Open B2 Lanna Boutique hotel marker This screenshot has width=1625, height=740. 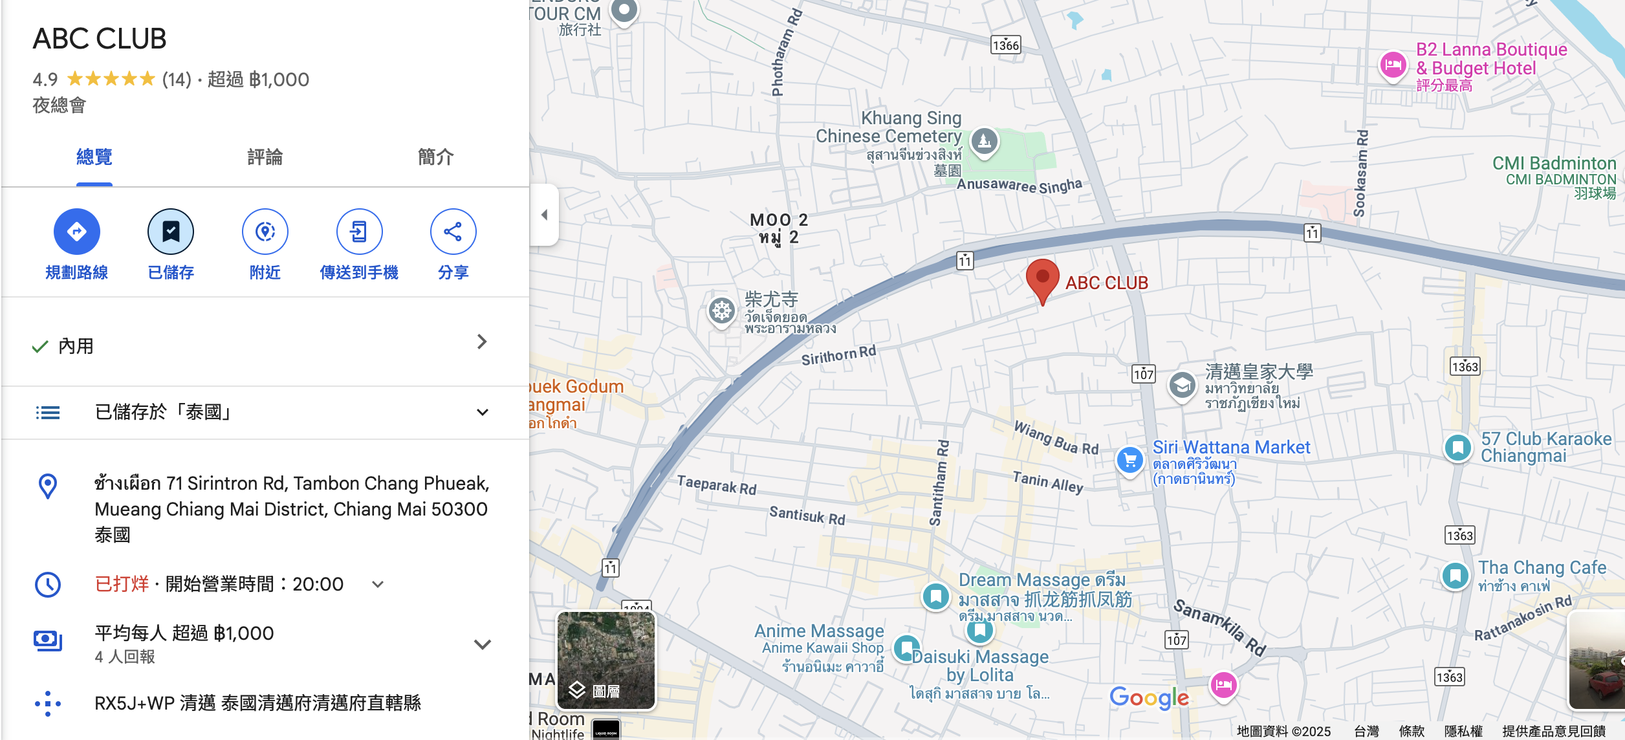pyautogui.click(x=1393, y=66)
